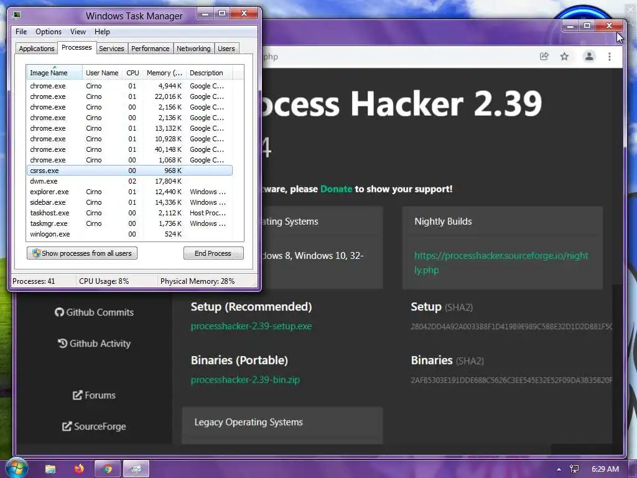
Task: Click Show processes from all users
Action: click(x=82, y=253)
